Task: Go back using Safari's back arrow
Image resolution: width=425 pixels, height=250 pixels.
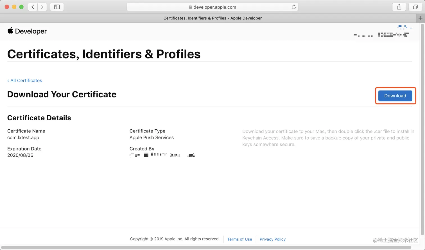Action: 33,7
